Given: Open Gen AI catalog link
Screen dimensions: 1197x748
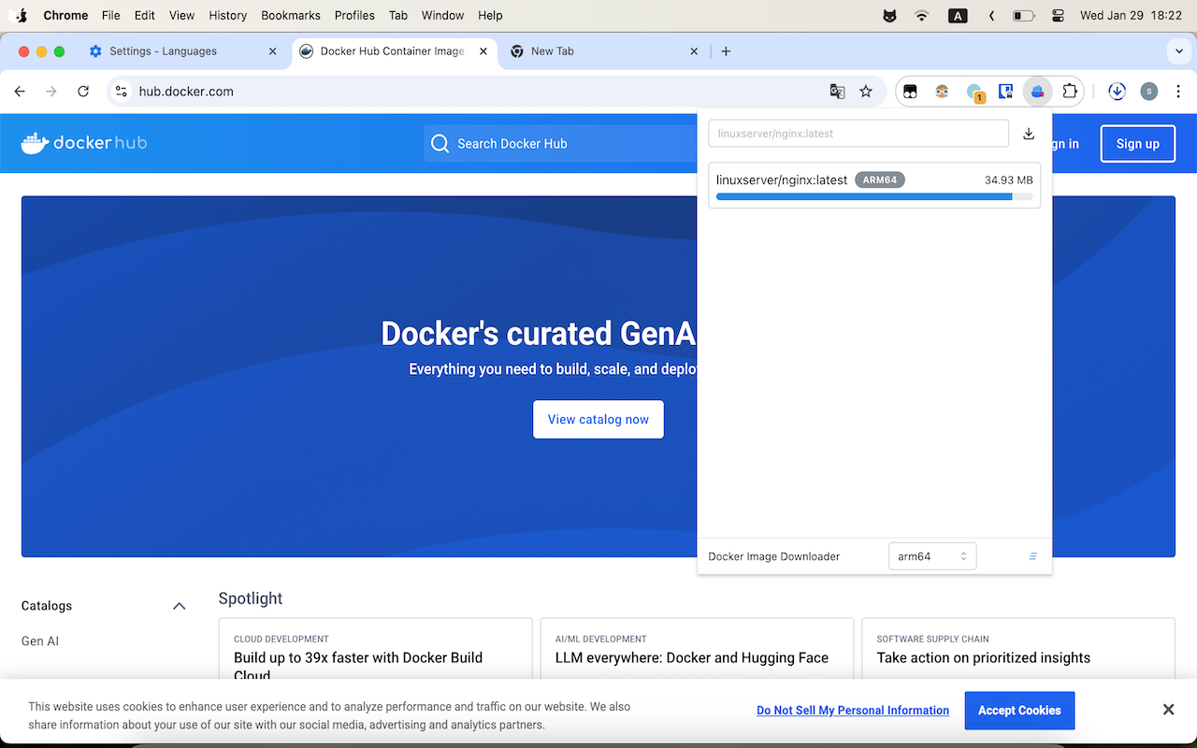Looking at the screenshot, I should pyautogui.click(x=40, y=641).
